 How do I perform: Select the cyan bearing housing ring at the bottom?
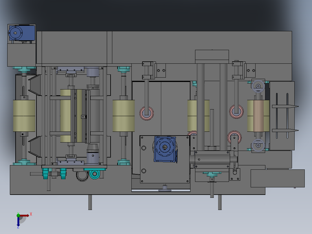point(95,174)
